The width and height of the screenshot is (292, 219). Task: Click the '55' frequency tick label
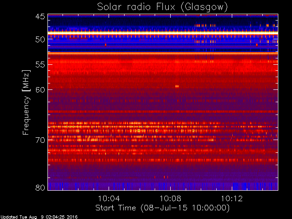pos(40,65)
